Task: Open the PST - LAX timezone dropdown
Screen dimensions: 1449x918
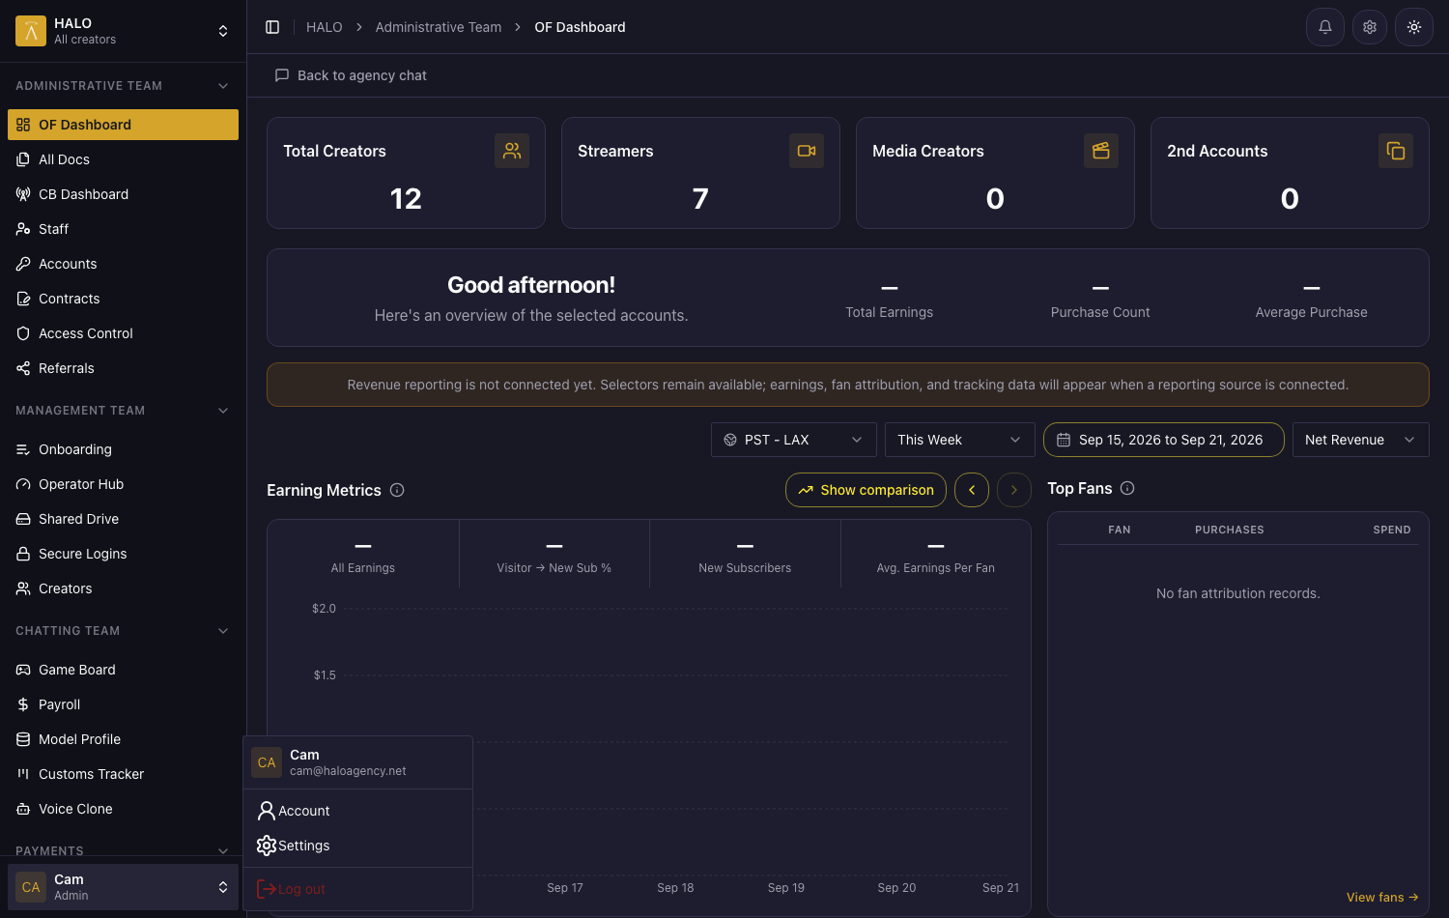Action: pyautogui.click(x=794, y=440)
